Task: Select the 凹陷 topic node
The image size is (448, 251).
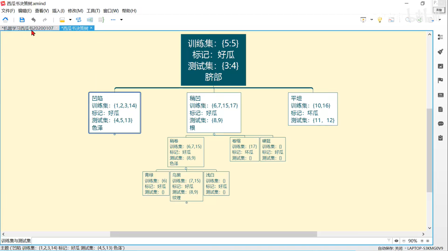Action: (115, 113)
